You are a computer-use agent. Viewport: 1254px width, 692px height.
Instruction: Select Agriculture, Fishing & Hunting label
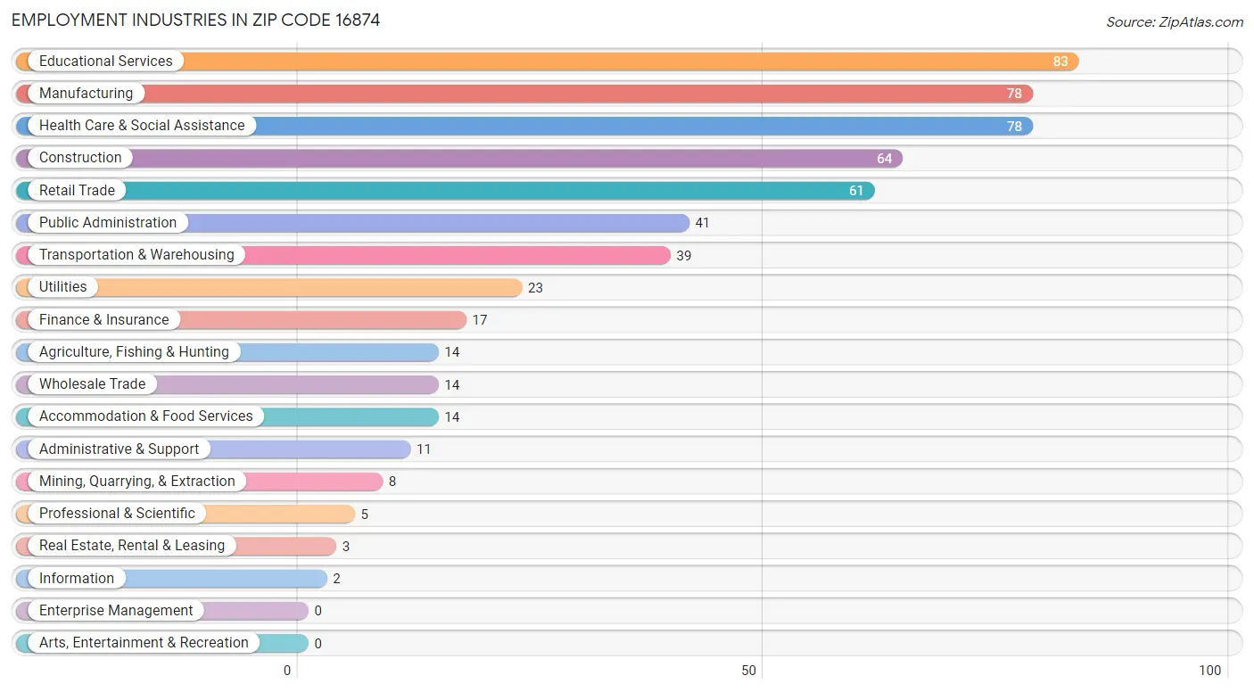tap(134, 351)
